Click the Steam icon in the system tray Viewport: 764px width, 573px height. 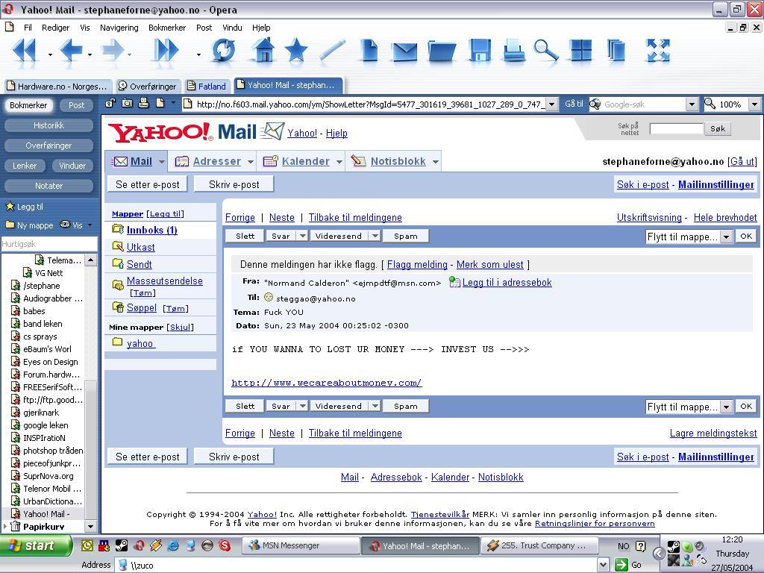click(x=674, y=546)
